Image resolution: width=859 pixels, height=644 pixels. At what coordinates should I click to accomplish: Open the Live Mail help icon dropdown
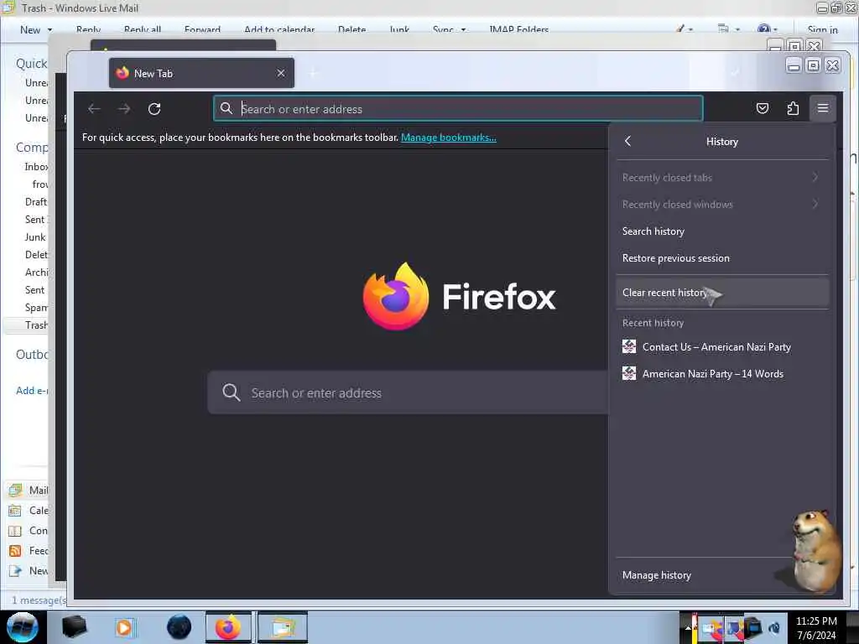(x=767, y=29)
